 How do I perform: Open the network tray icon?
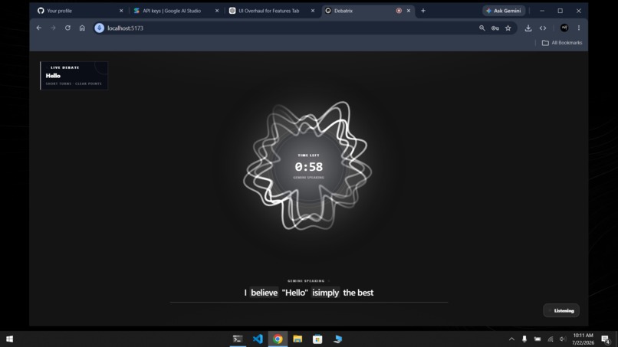551,339
